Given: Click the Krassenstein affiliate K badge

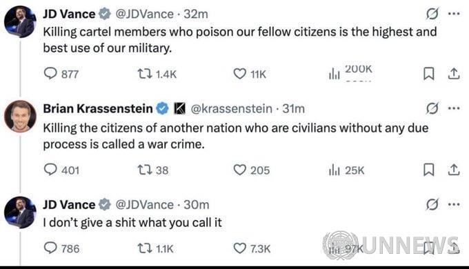Looking at the screenshot, I should [180, 108].
